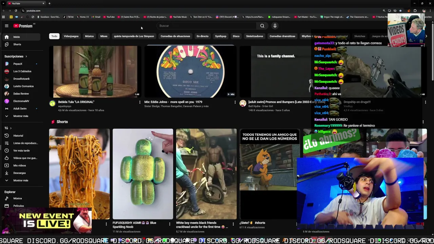Select the Música filter chip
The height and width of the screenshot is (244, 434).
tap(89, 36)
